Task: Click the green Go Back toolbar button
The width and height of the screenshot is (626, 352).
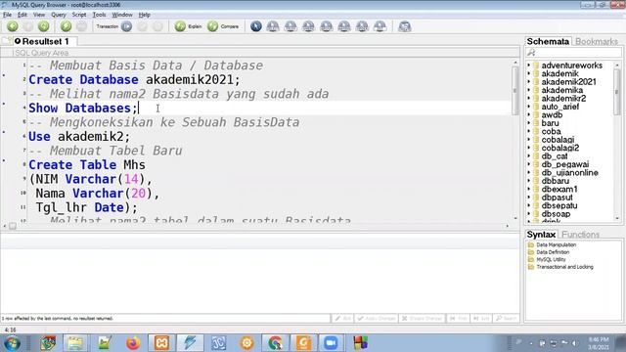Action: tap(13, 26)
